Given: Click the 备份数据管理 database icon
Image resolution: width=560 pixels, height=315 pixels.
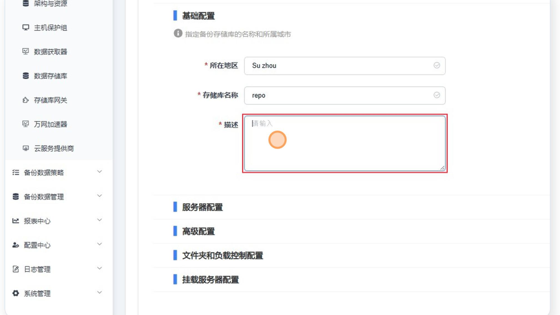Looking at the screenshot, I should (x=15, y=197).
